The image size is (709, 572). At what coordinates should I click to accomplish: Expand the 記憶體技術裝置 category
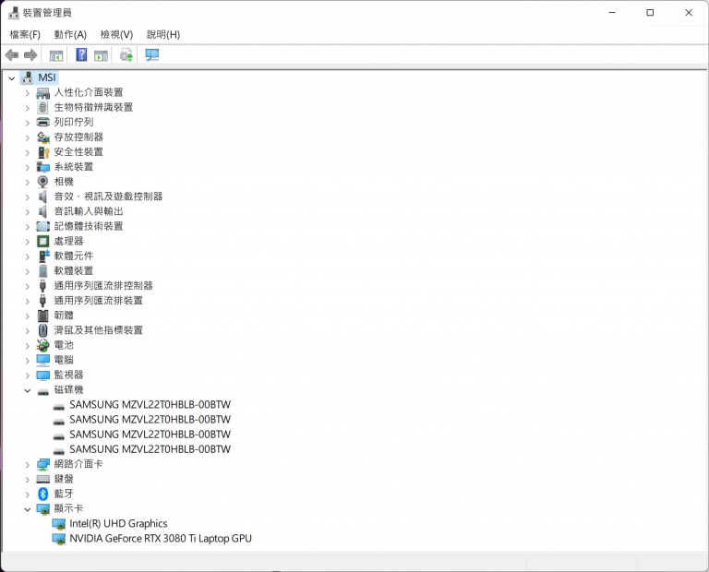point(27,227)
